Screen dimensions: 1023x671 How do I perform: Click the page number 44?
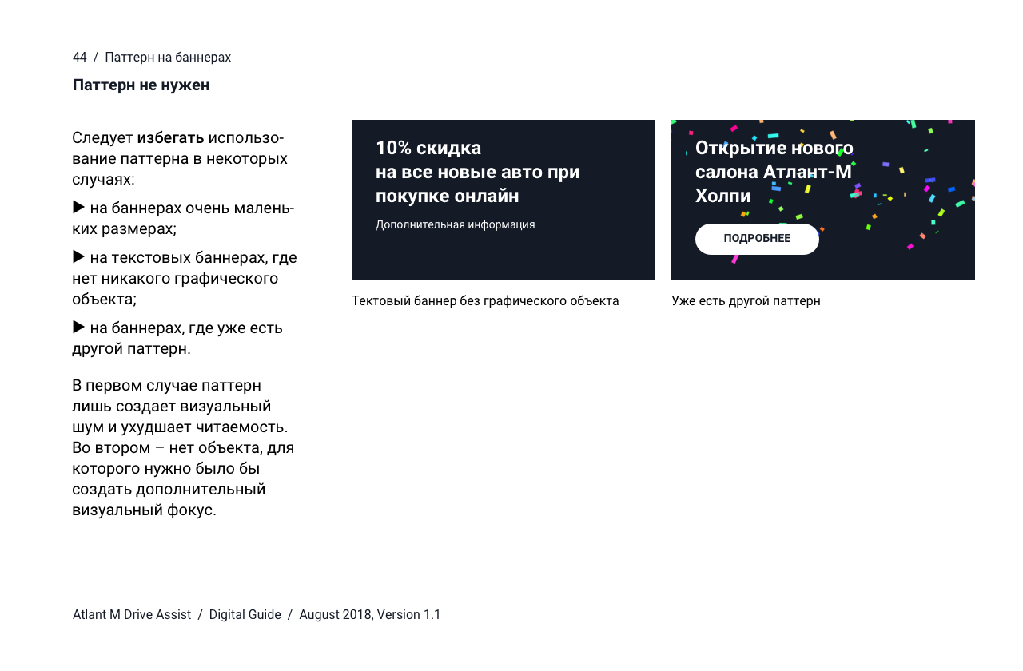[79, 58]
